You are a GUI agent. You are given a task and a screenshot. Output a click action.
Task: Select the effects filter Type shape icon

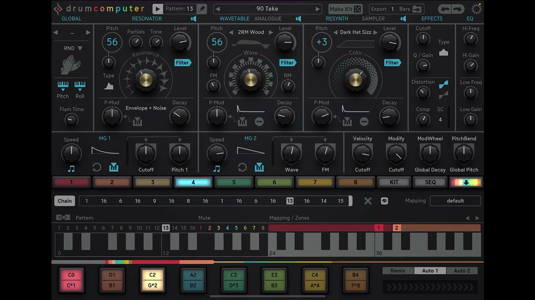click(443, 52)
